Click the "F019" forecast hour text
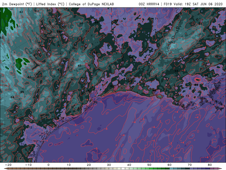226x170 pixels. point(168,4)
